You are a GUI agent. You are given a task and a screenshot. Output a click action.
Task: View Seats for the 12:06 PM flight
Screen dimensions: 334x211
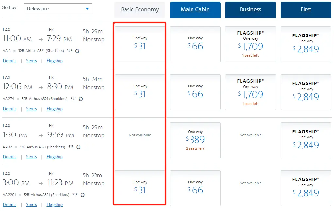(31, 109)
